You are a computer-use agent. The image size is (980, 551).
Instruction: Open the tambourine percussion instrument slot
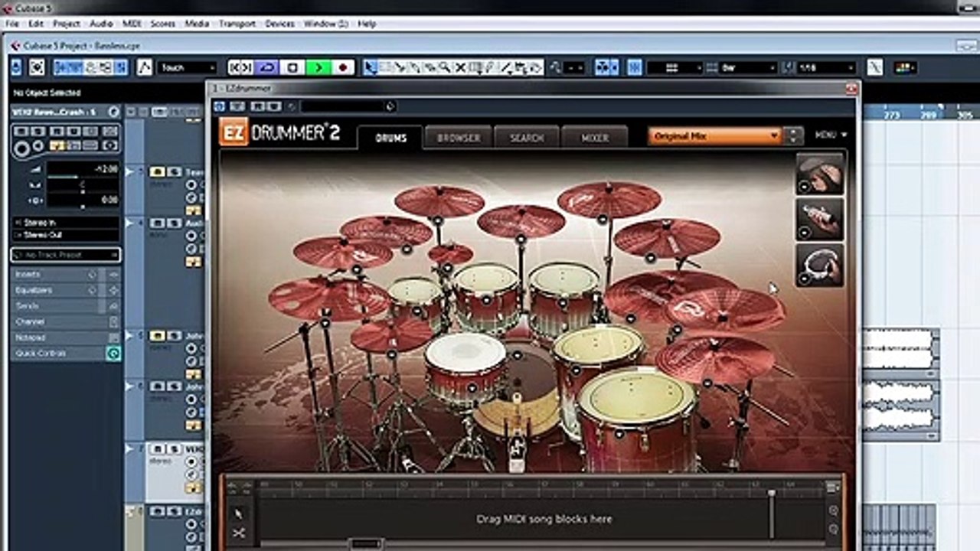820,265
